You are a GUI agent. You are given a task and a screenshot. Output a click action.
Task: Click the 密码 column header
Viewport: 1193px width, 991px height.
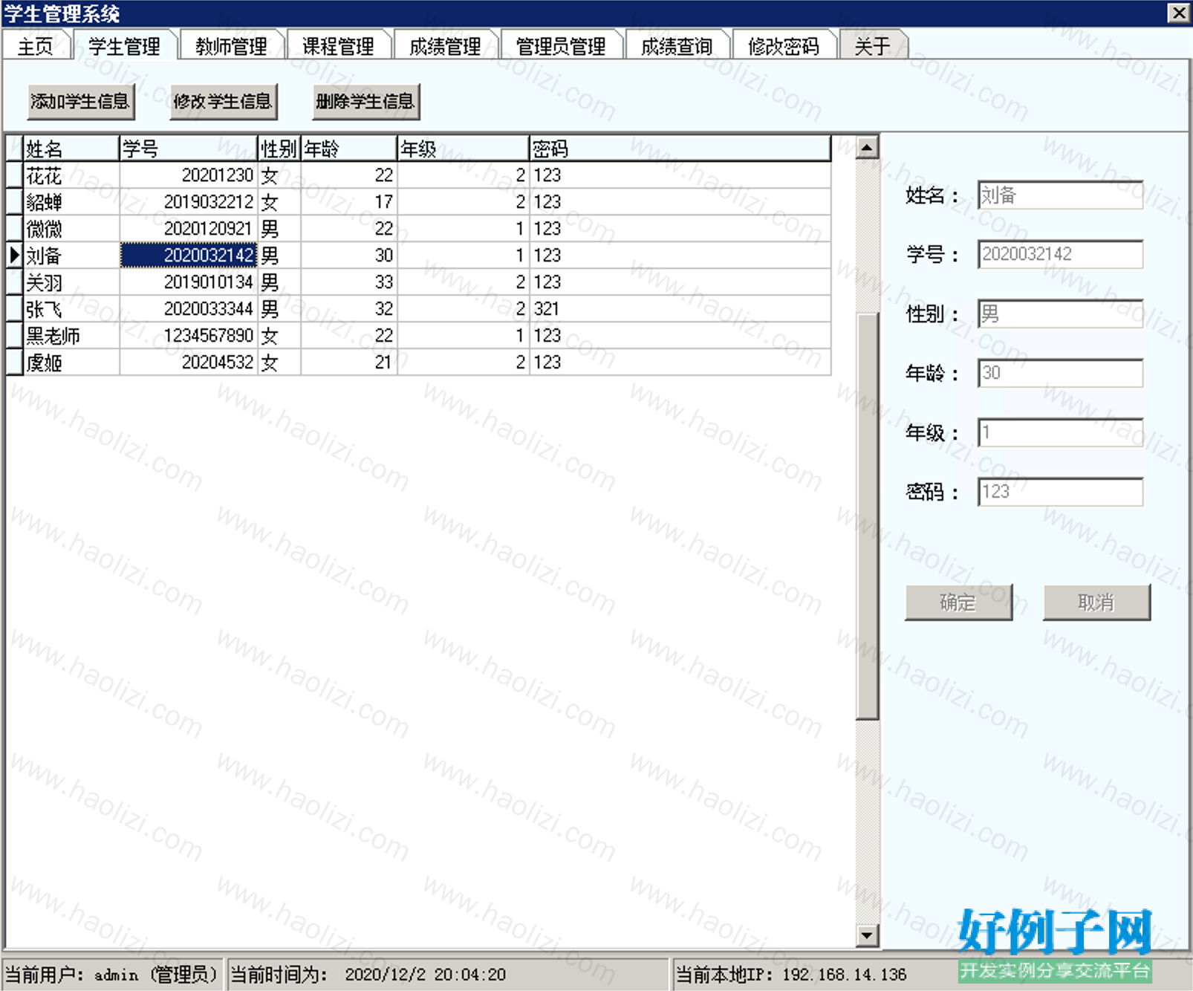coord(680,149)
